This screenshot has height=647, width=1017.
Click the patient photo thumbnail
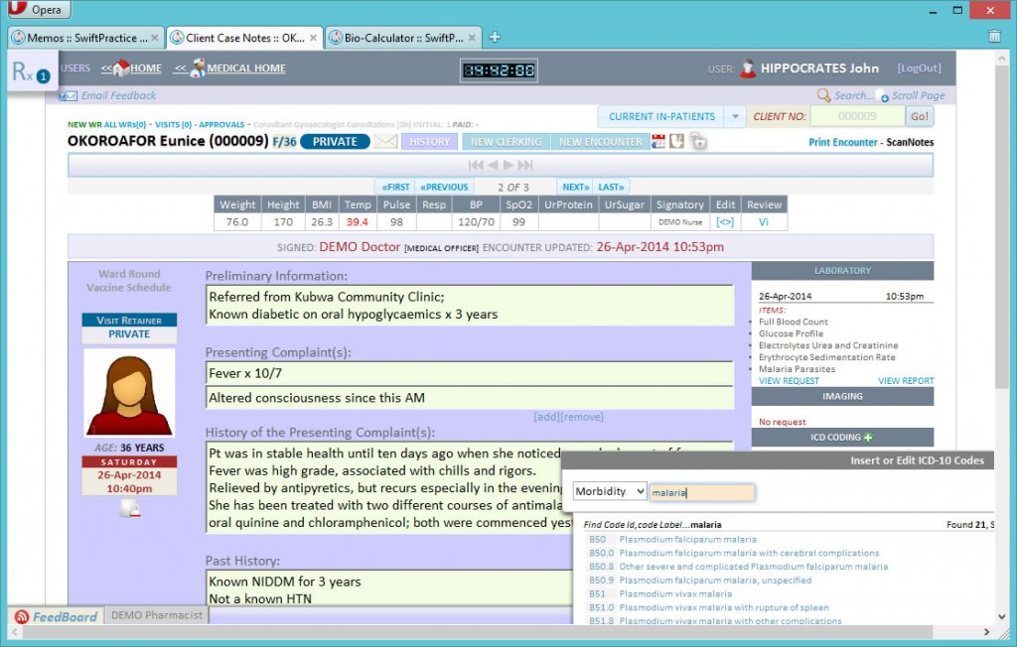pyautogui.click(x=129, y=394)
